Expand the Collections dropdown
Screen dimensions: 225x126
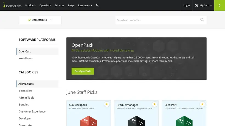coord(40,20)
